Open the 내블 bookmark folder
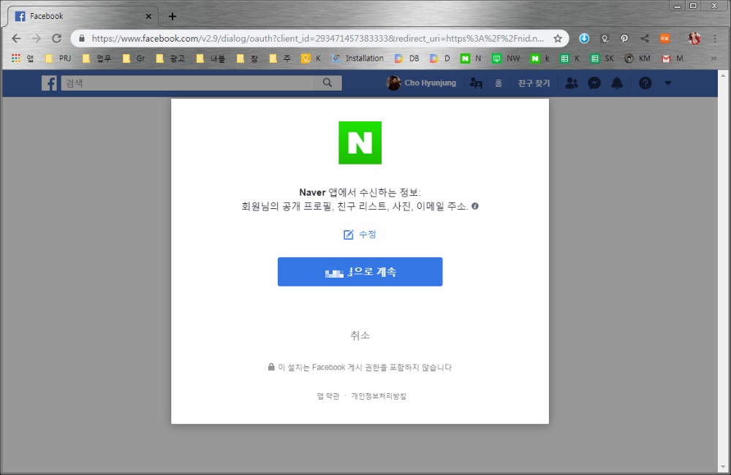 coord(211,58)
